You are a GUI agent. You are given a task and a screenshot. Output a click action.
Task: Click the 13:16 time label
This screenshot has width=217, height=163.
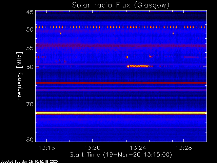[47, 148]
